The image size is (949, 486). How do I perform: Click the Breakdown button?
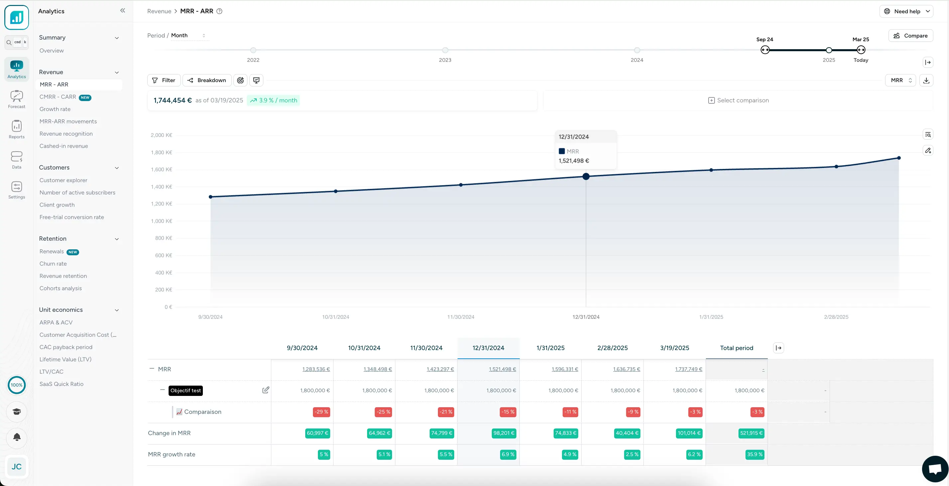(x=207, y=80)
